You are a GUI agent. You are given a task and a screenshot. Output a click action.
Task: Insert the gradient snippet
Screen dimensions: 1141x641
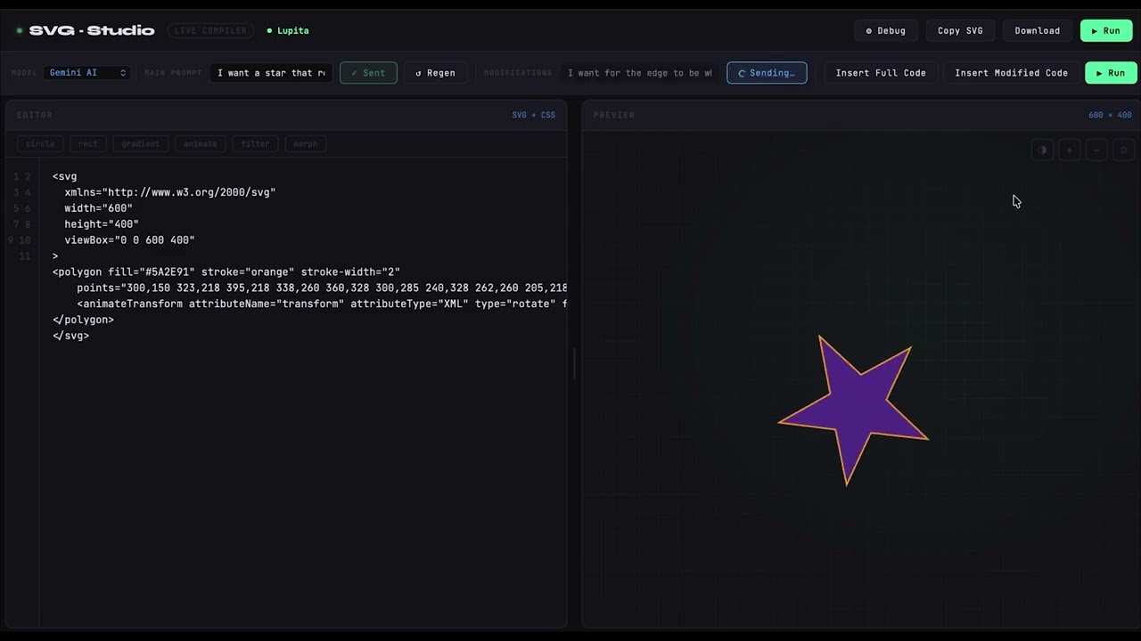pyautogui.click(x=141, y=143)
